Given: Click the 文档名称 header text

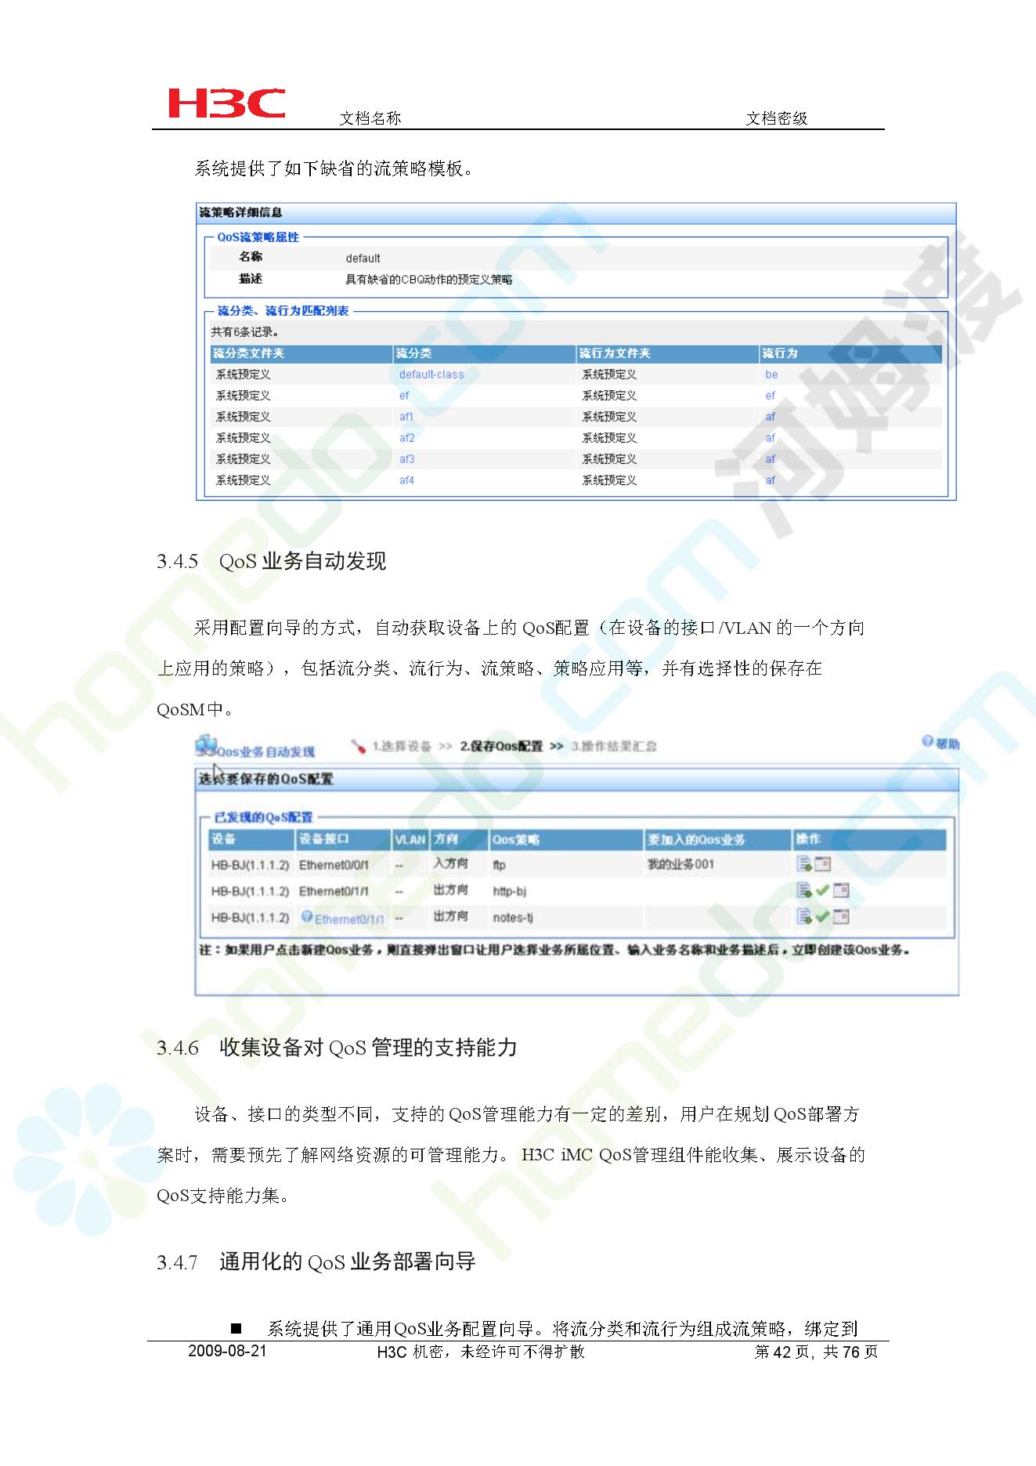Looking at the screenshot, I should click(370, 118).
